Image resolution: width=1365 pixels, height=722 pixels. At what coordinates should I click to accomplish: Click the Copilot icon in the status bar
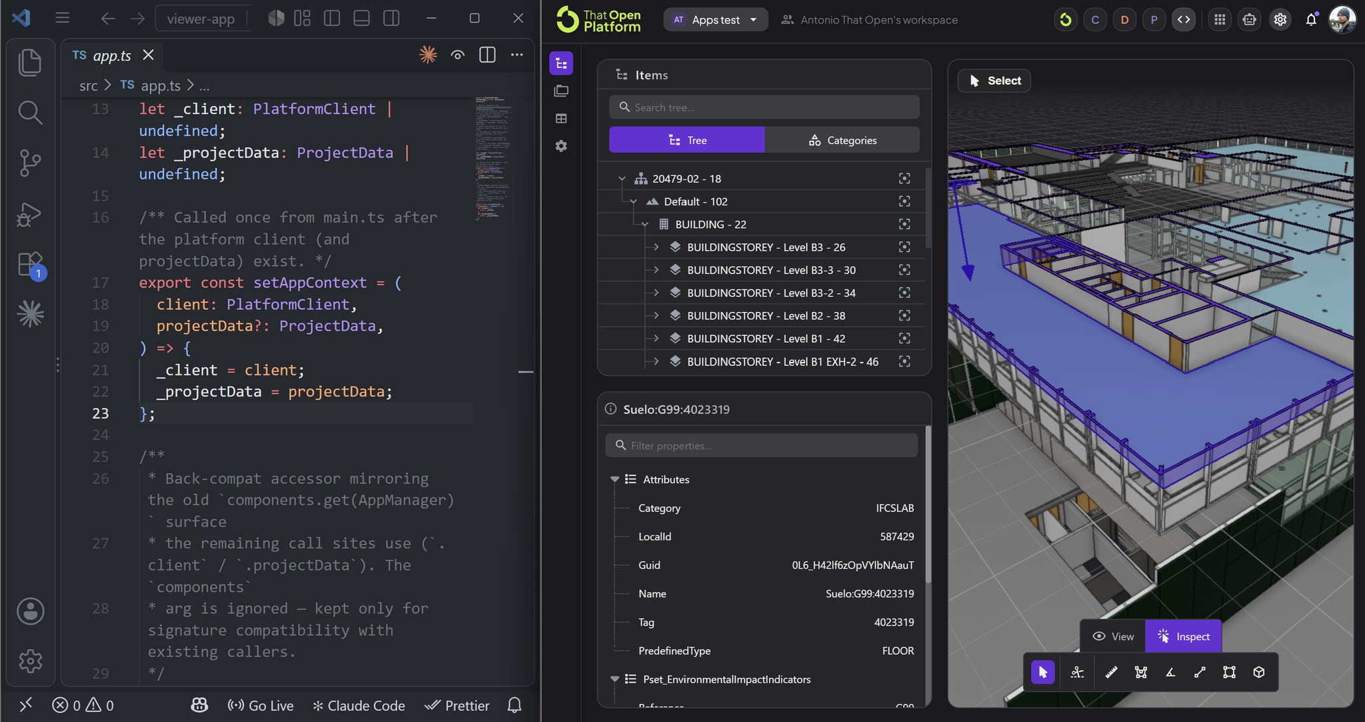coord(199,705)
